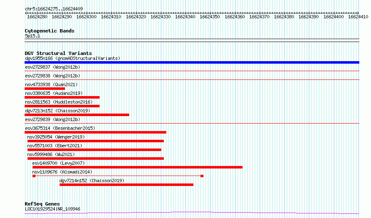This screenshot has height=218, width=371.
Task: Click the dgv7214n152 (Chaisson2019) label
Action: [x=92, y=181]
